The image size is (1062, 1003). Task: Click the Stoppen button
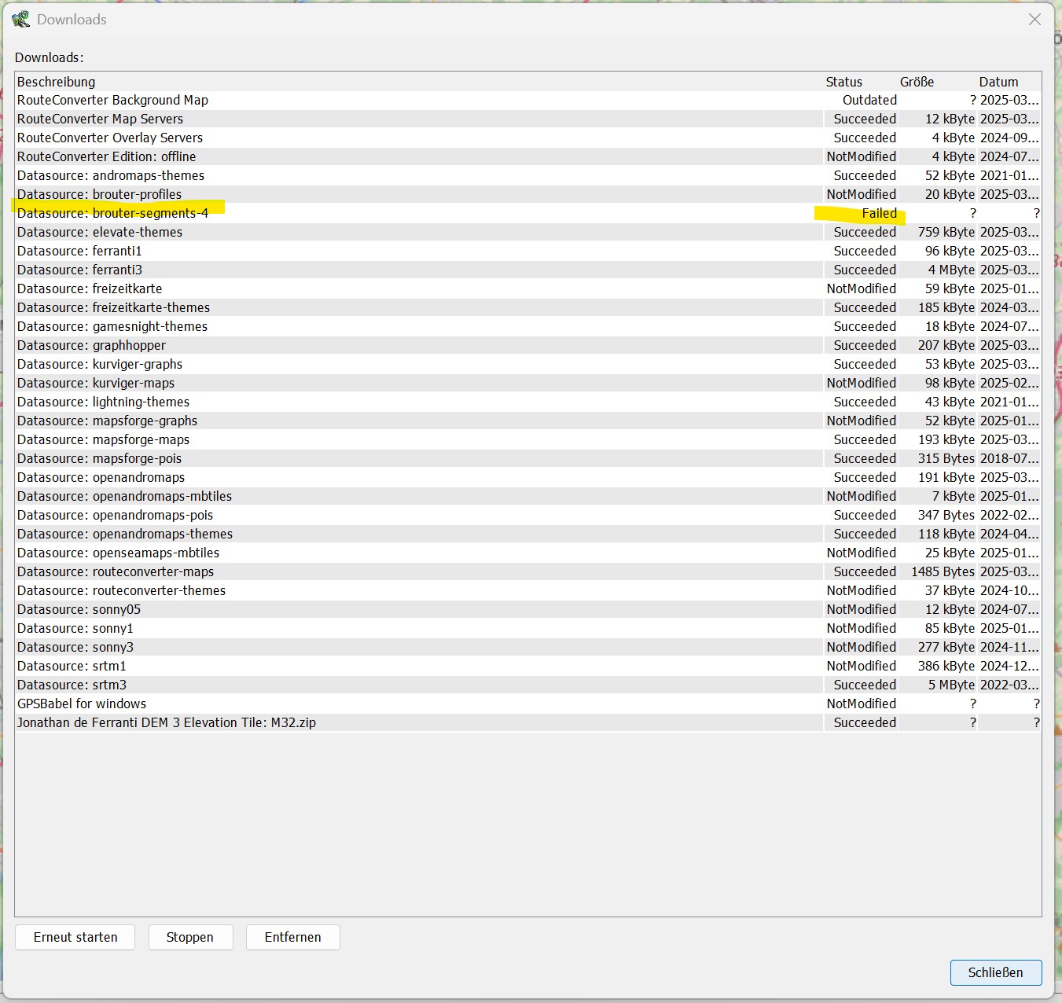(x=190, y=937)
